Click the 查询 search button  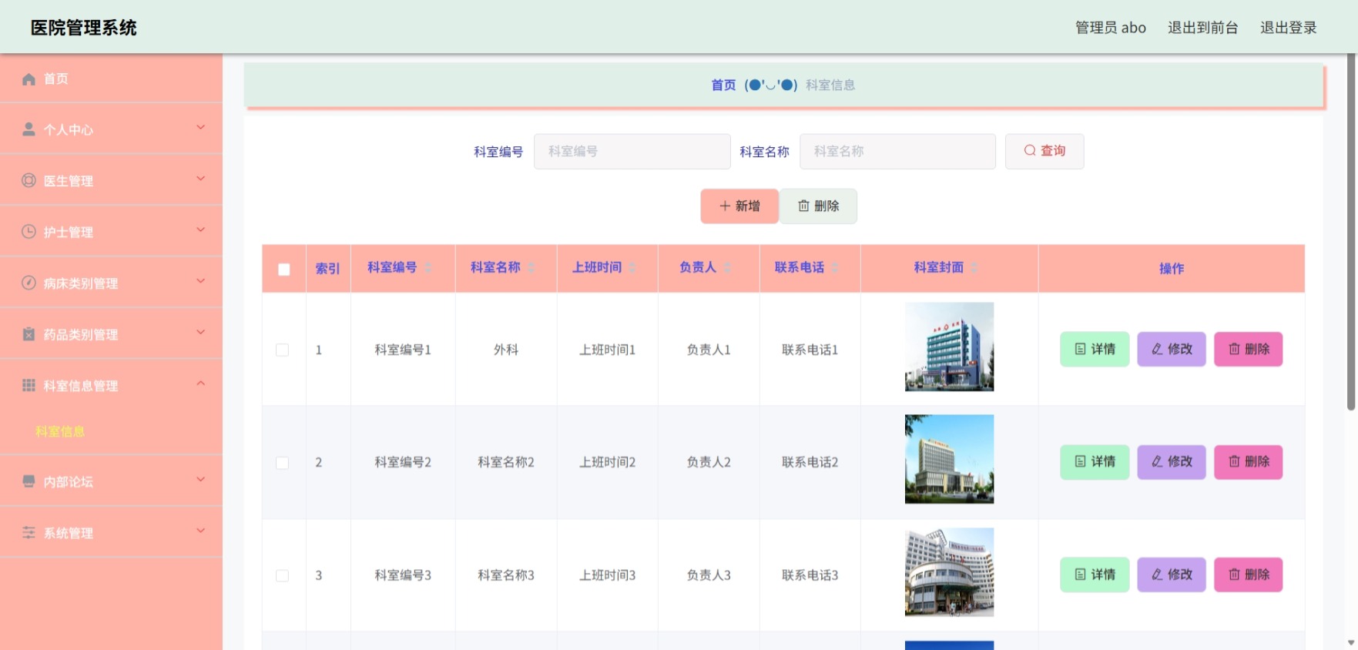tap(1044, 151)
